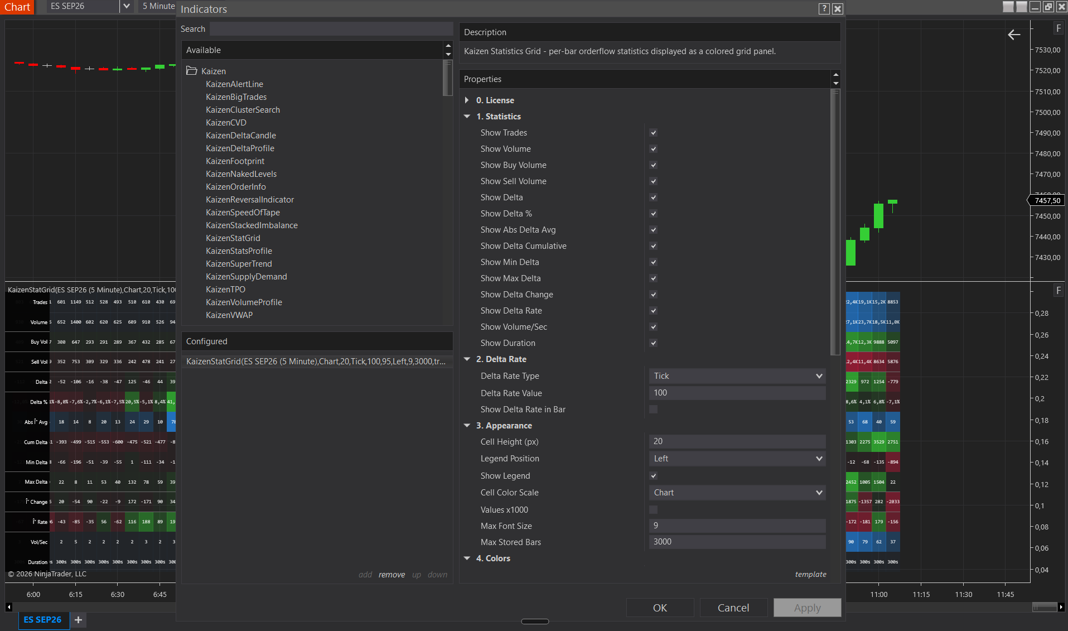Click the F button on indicator panel
The height and width of the screenshot is (631, 1068).
pyautogui.click(x=1058, y=291)
